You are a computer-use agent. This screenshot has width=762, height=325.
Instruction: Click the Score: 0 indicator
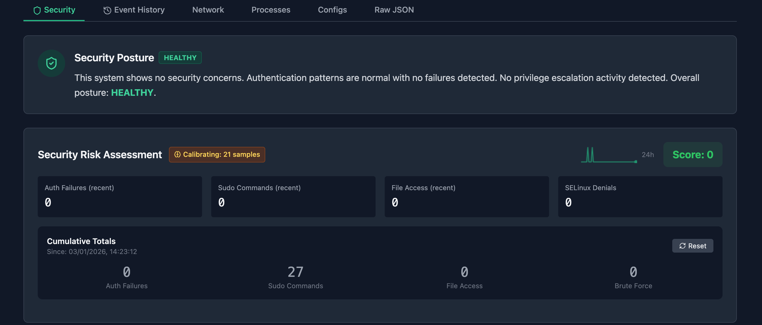pos(693,155)
